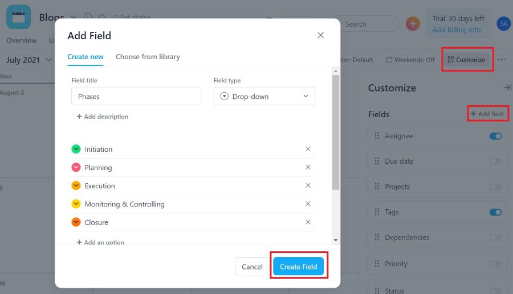Open the Field type Drop-down selector
Viewport: 513px width, 294px height.
[264, 96]
